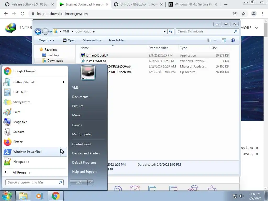Click the Windows Start orb
The image size is (268, 201).
pyautogui.click(x=7, y=196)
